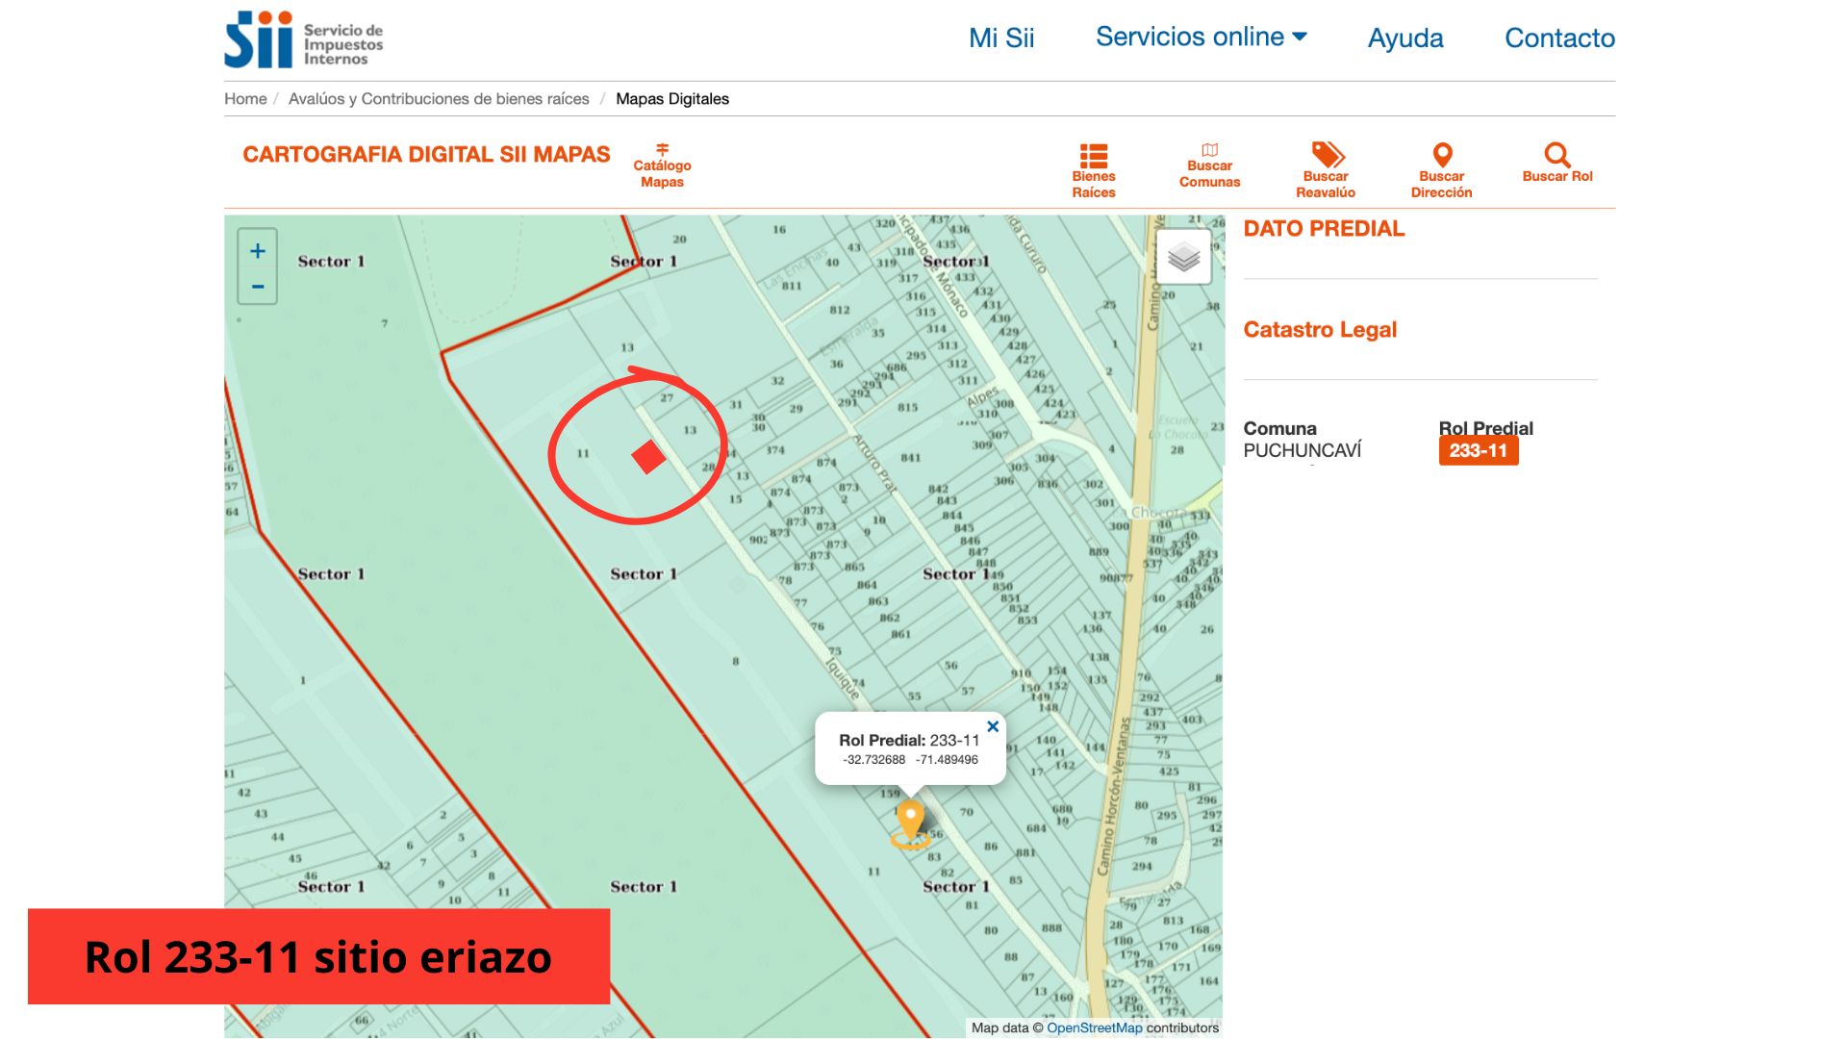The width and height of the screenshot is (1847, 1039).
Task: Zoom out with the minus button
Action: (x=258, y=287)
